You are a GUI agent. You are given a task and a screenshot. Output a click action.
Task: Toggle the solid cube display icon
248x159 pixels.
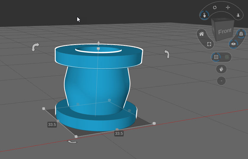point(227,57)
